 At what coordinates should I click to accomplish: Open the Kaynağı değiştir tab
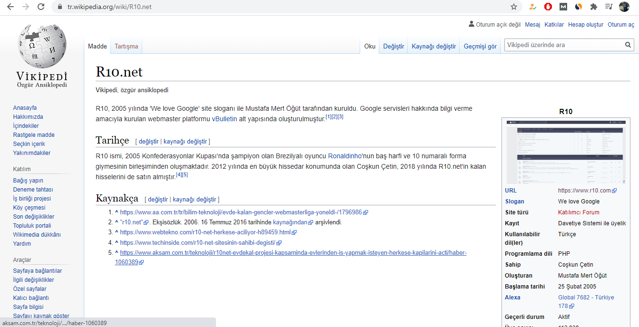click(433, 46)
